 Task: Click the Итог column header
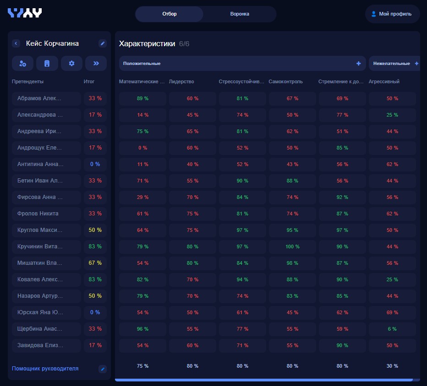point(89,81)
